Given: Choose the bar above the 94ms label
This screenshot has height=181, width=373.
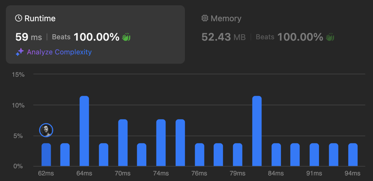Looking at the screenshot, I should click(x=353, y=155).
